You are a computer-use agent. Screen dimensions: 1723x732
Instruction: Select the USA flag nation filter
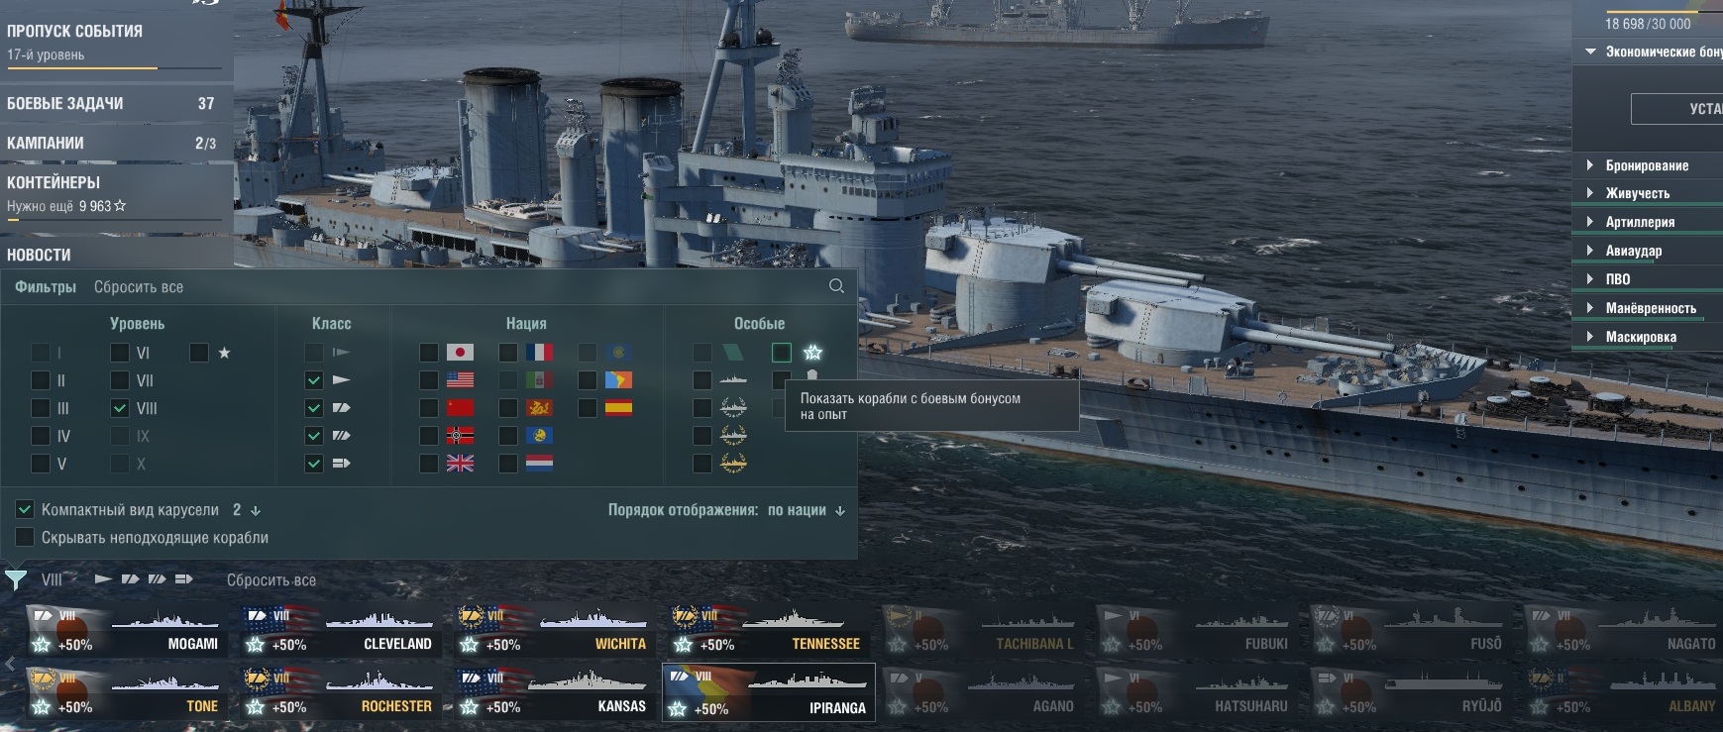point(460,380)
